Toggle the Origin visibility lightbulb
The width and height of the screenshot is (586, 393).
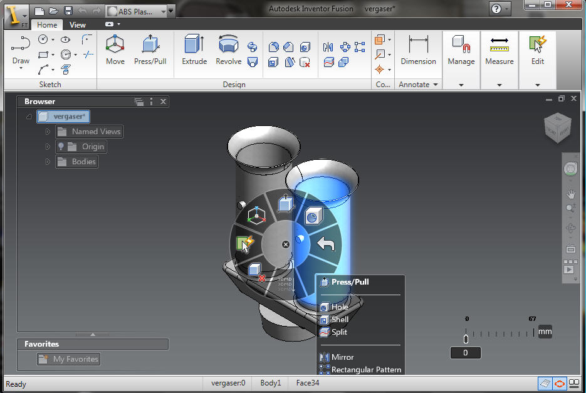(61, 146)
